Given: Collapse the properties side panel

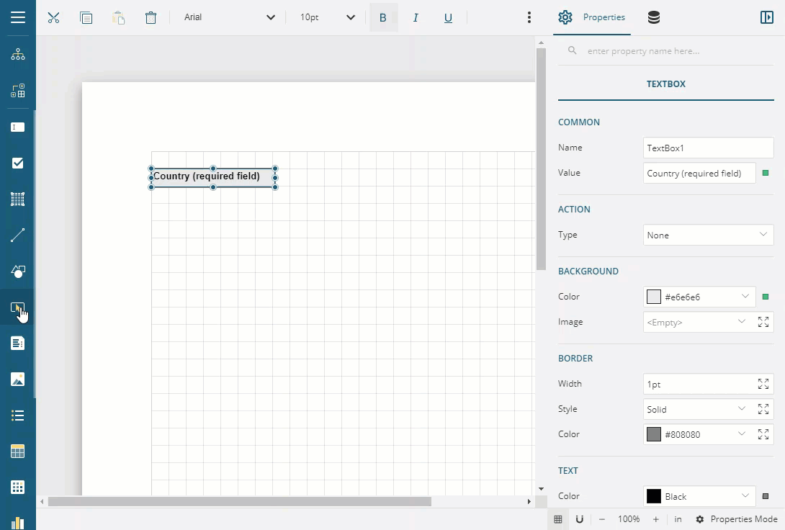Looking at the screenshot, I should 766,17.
